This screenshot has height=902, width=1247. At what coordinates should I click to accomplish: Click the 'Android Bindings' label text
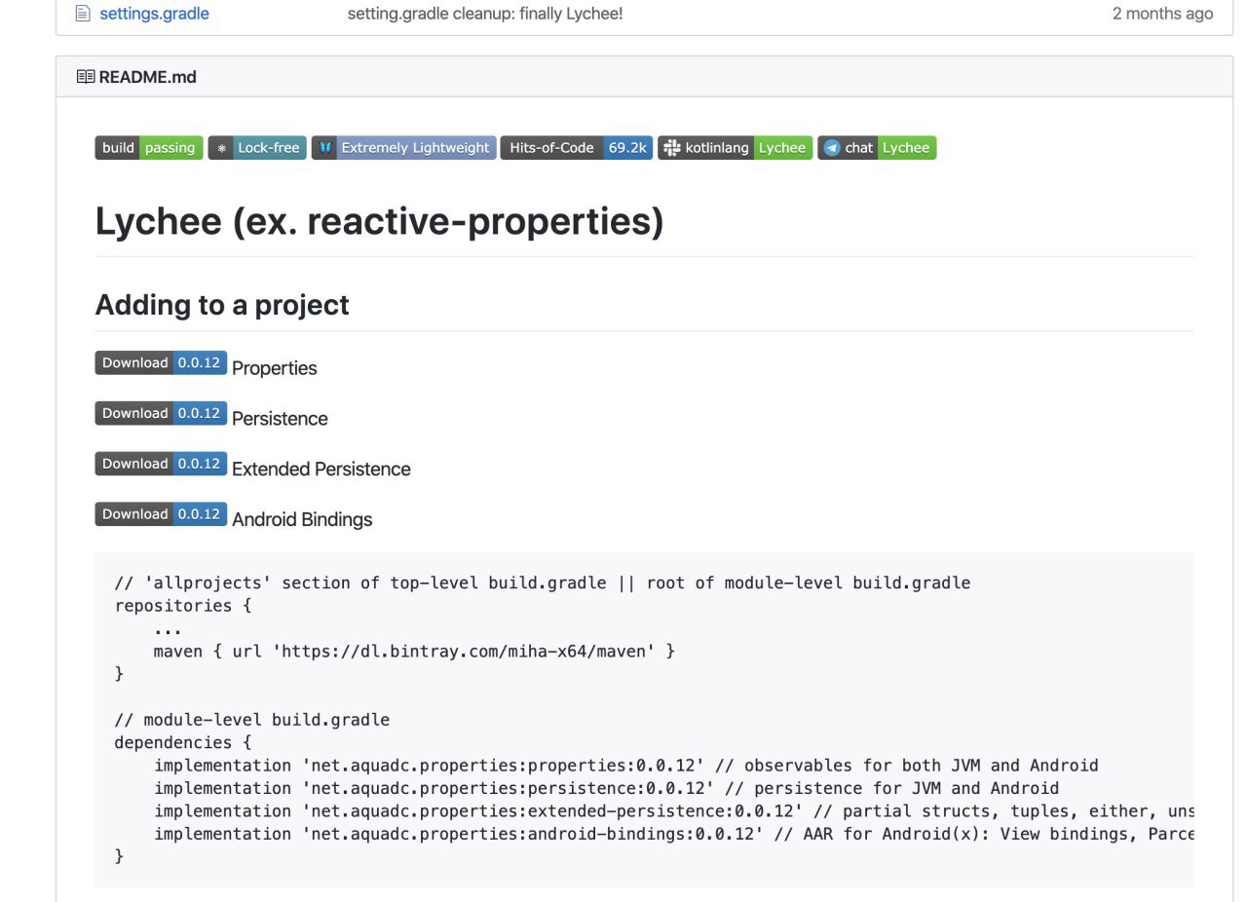click(x=302, y=520)
